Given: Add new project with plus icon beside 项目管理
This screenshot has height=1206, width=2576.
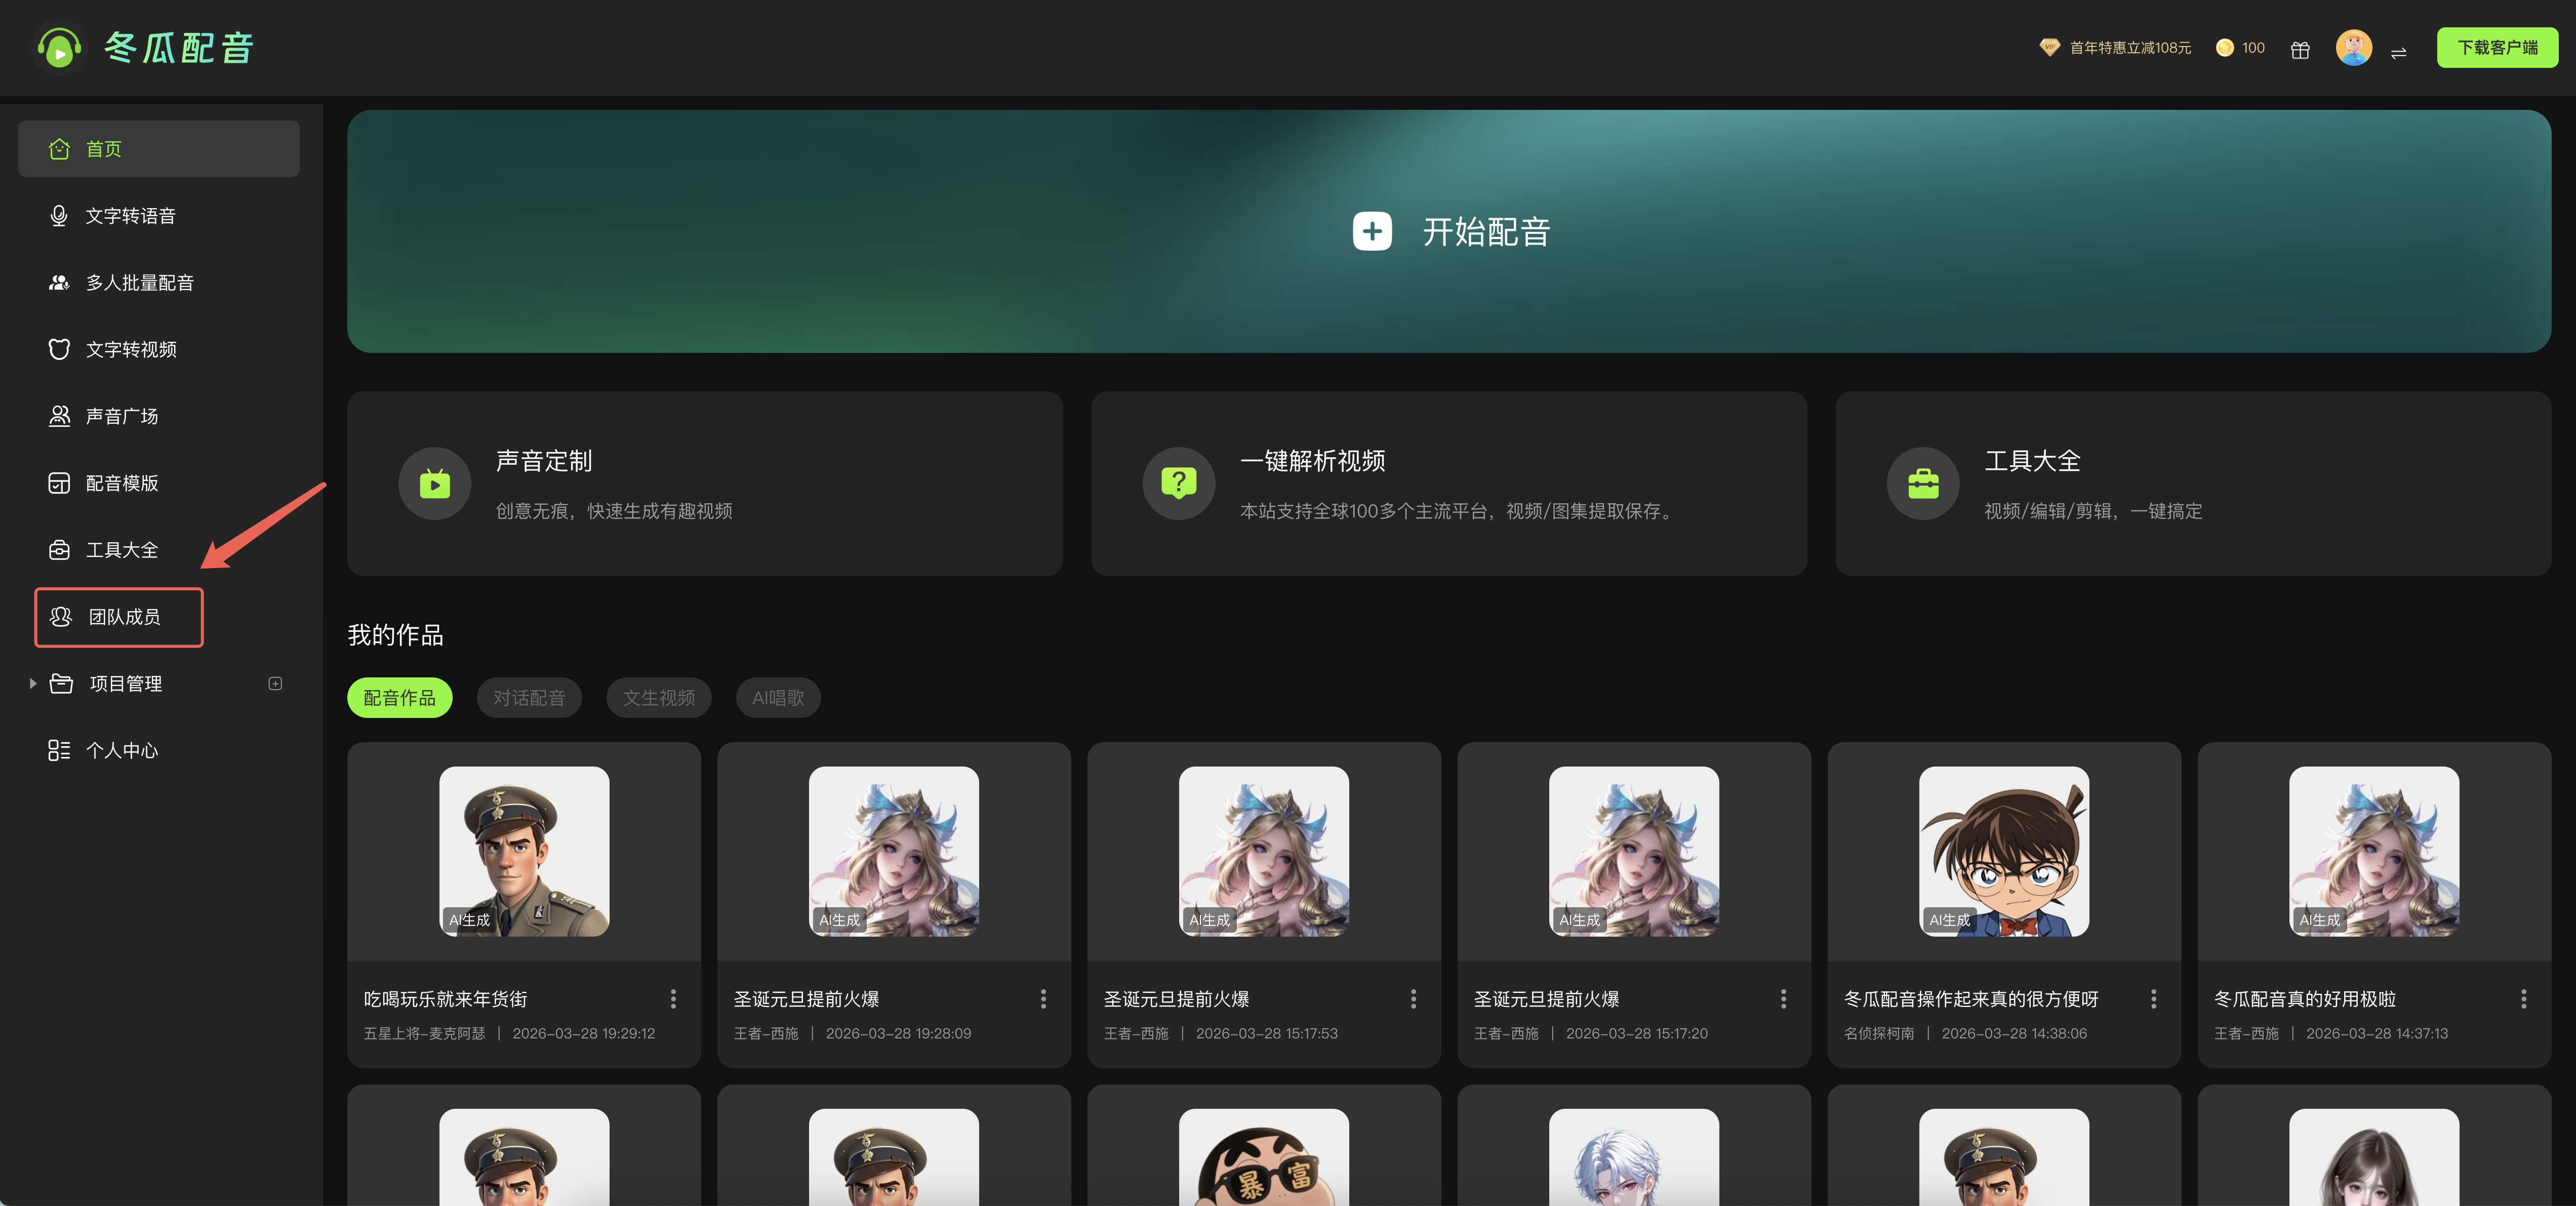Looking at the screenshot, I should point(275,684).
